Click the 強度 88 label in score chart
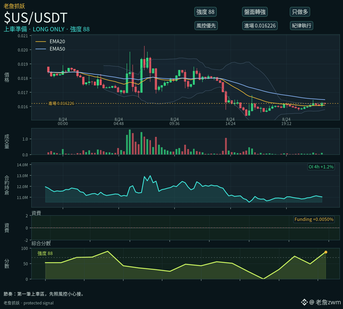 point(45,253)
